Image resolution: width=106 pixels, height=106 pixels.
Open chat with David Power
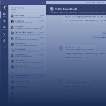(x=27, y=93)
